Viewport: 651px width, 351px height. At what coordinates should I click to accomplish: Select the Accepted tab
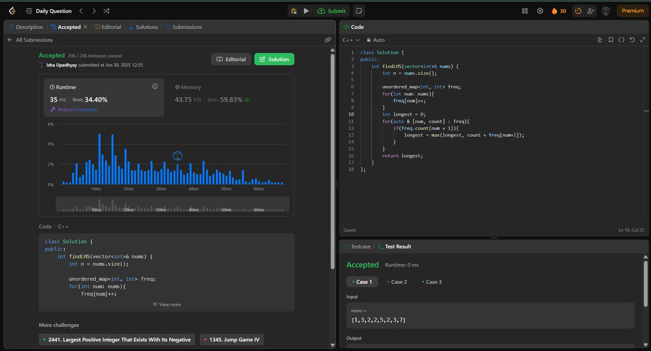click(x=66, y=27)
